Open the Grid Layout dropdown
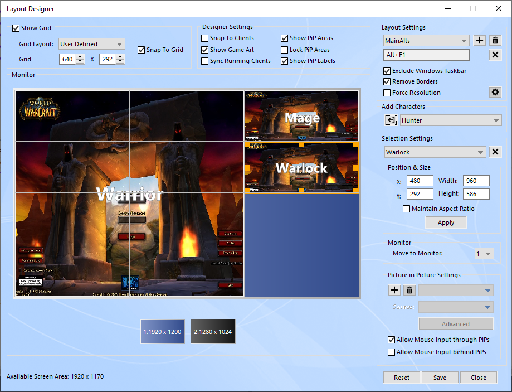The image size is (512, 392). [x=91, y=44]
